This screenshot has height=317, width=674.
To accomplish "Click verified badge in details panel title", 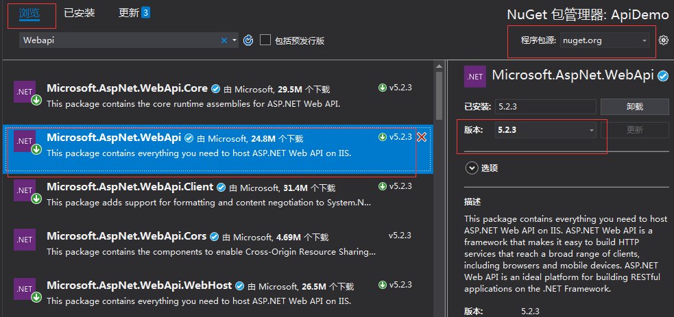I will (x=664, y=77).
